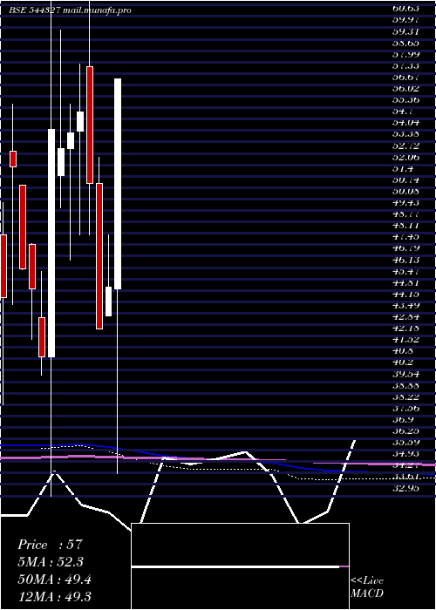
Task: Select the 59.31 price axis label
Action: click(406, 31)
